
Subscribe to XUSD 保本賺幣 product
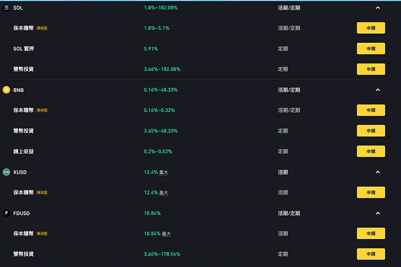[370, 192]
